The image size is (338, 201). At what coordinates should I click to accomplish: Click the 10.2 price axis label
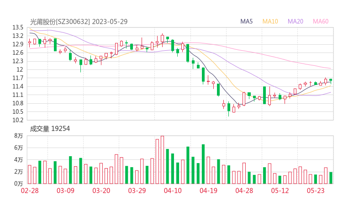coord(18,120)
